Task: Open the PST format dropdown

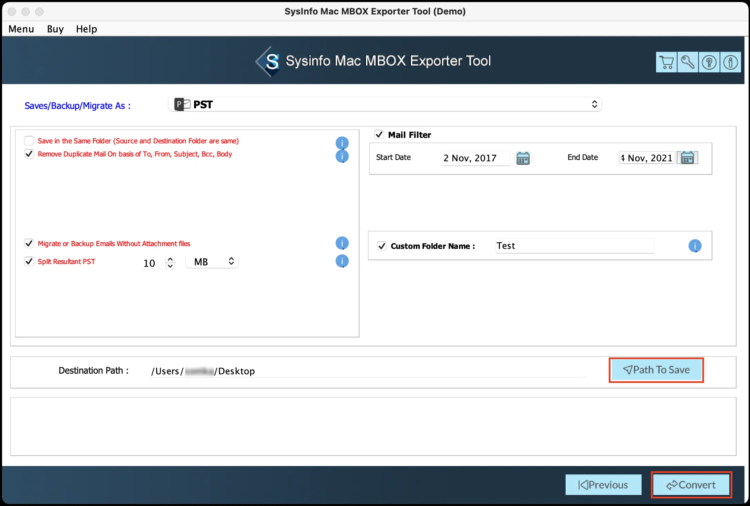Action: point(385,104)
